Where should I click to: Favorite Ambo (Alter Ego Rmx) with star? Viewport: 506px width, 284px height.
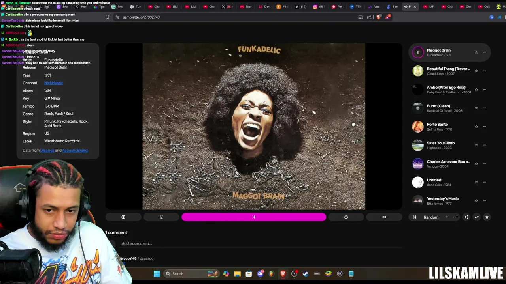click(476, 90)
